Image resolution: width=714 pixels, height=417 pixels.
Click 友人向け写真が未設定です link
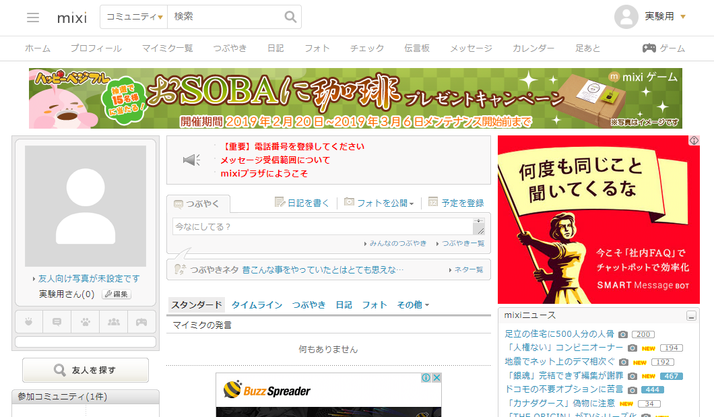[x=89, y=278]
